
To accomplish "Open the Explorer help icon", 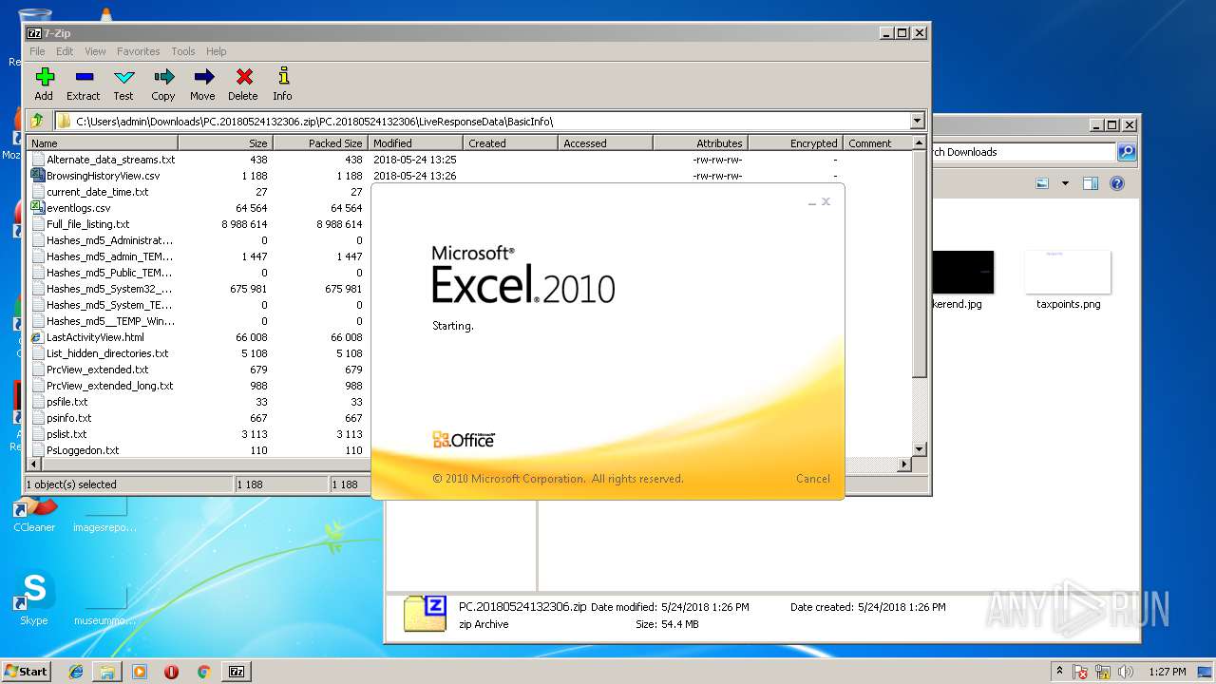I will 1117,183.
